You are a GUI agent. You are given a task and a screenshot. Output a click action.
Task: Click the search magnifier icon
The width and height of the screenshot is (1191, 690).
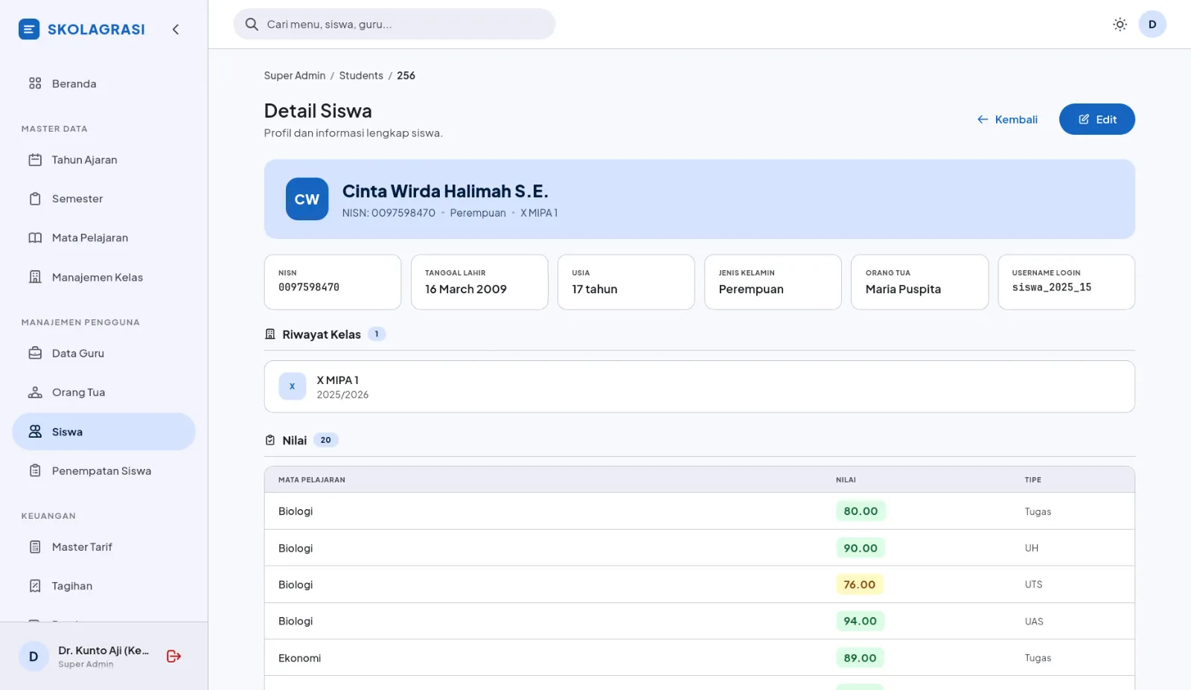[252, 24]
